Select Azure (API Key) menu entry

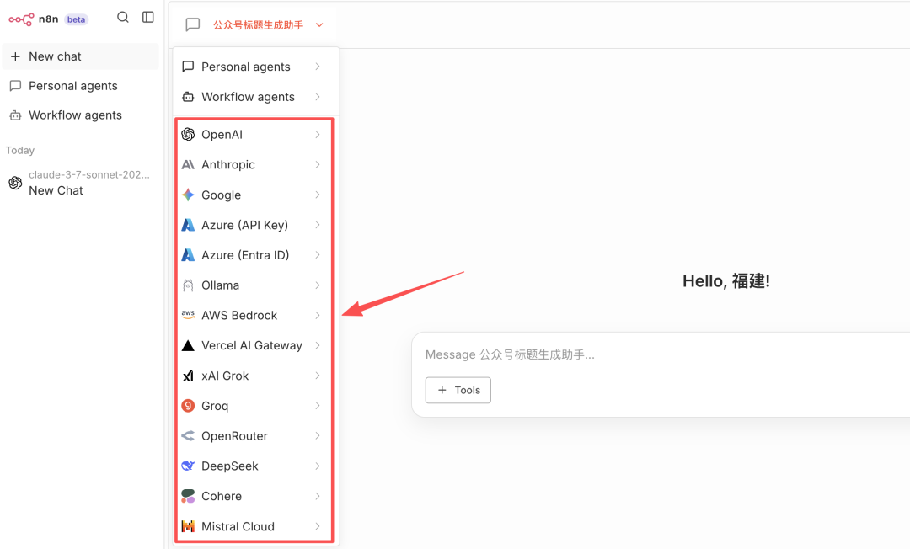point(244,226)
